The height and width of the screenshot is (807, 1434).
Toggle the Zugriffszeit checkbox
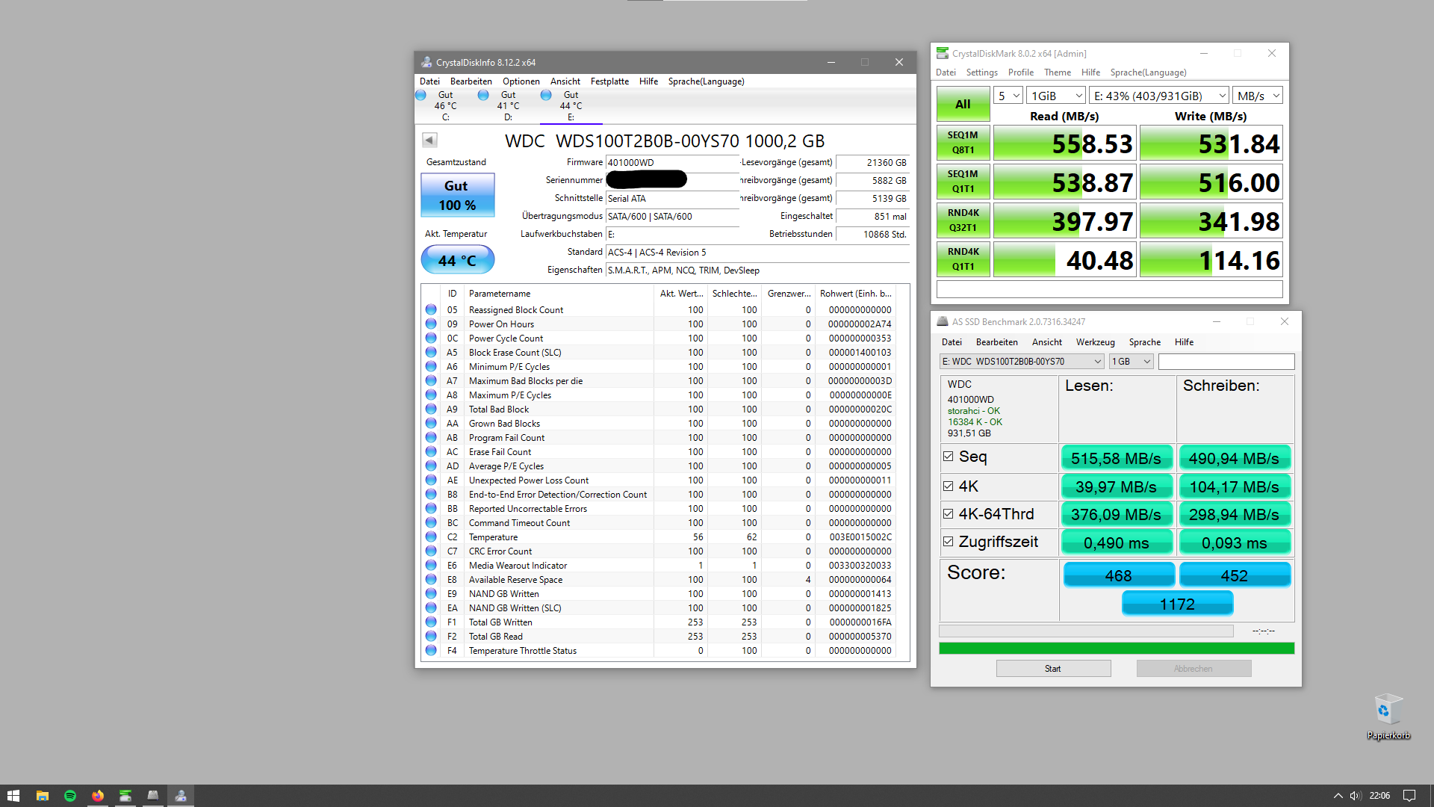click(949, 542)
